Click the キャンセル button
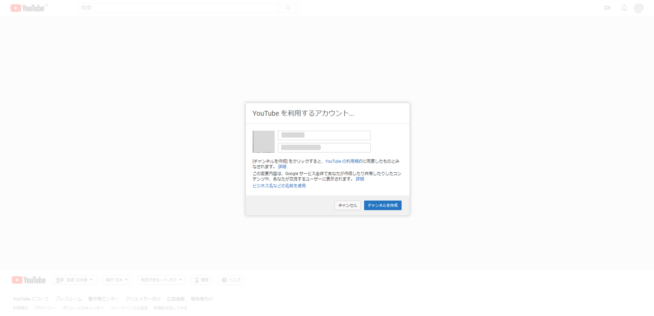This screenshot has width=654, height=316. 347,205
